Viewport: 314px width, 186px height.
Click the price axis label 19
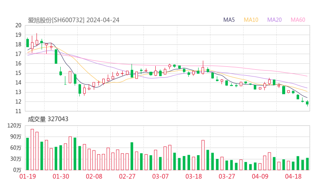18,35
